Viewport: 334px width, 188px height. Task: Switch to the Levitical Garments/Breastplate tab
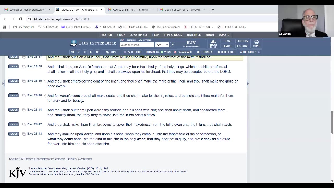tap(27, 10)
